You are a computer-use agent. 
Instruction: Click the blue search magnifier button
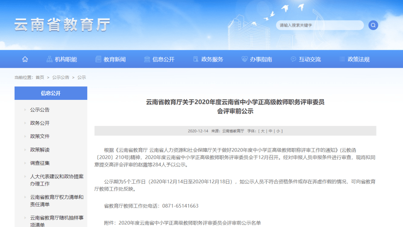tap(373, 25)
